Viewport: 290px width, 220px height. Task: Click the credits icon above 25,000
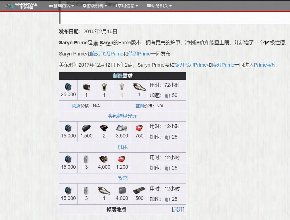[68, 87]
